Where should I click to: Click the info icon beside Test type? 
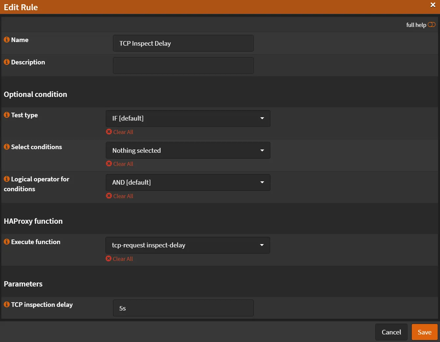[7, 115]
